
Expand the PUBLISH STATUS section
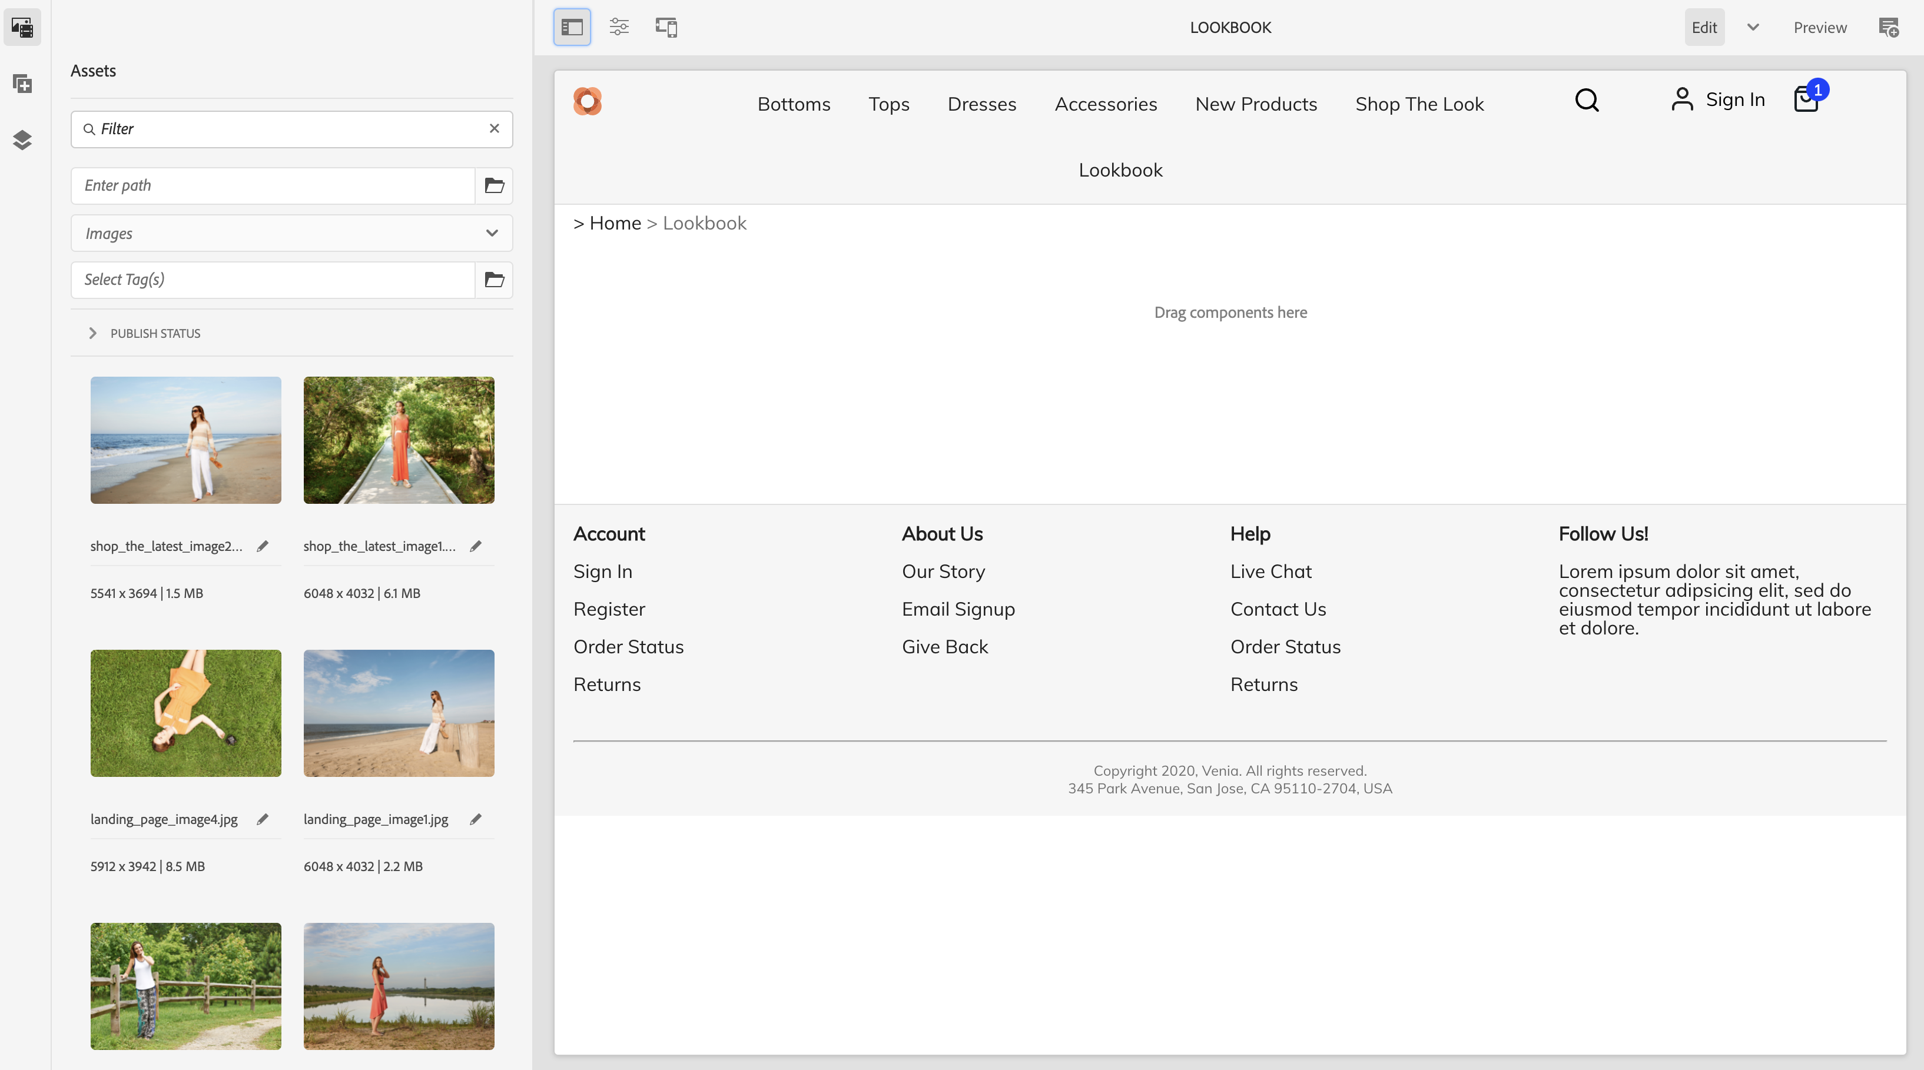[x=92, y=333]
